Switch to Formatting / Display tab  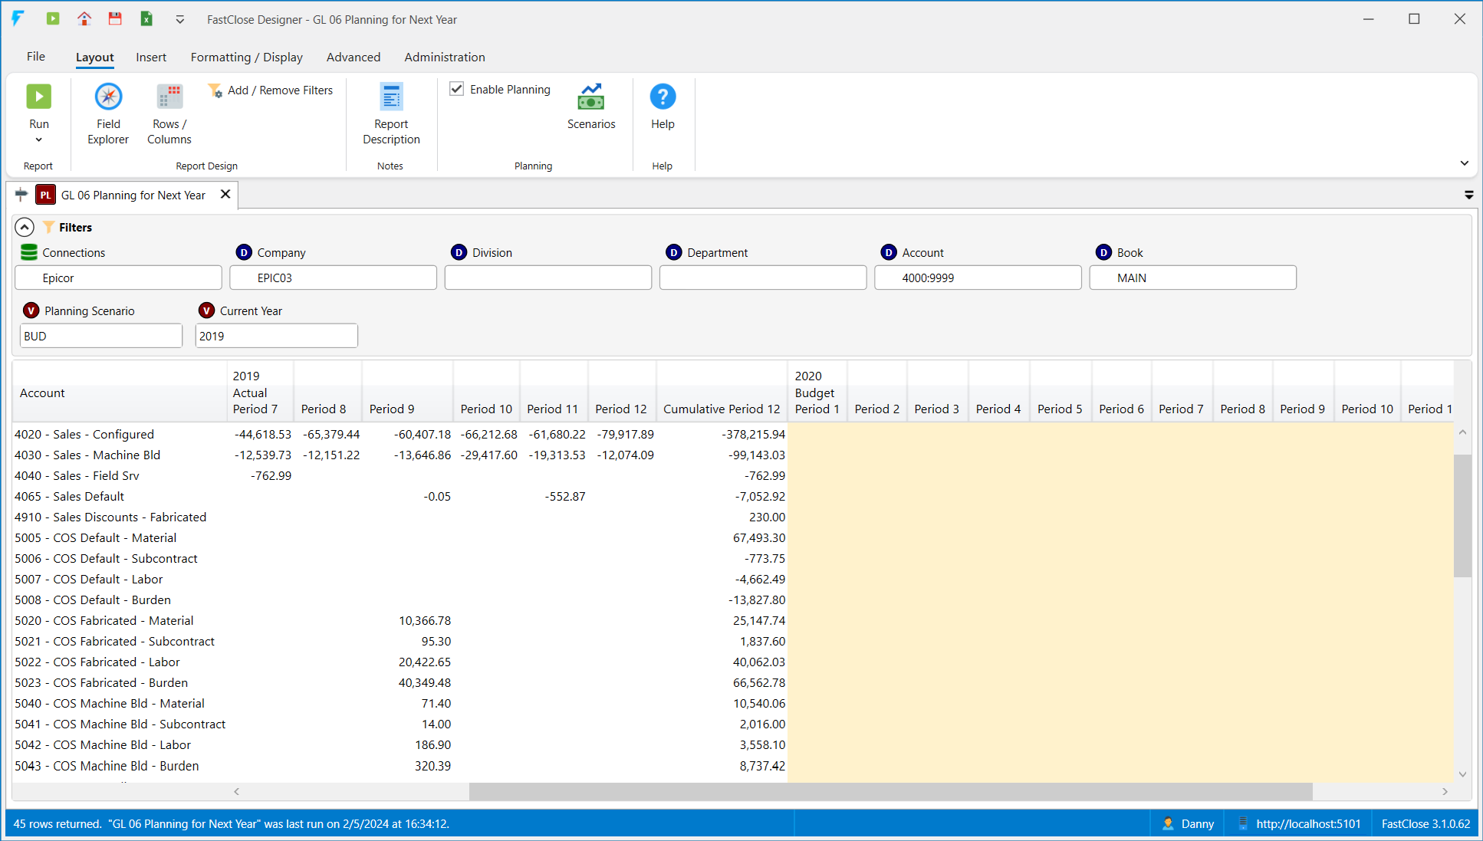pyautogui.click(x=246, y=57)
